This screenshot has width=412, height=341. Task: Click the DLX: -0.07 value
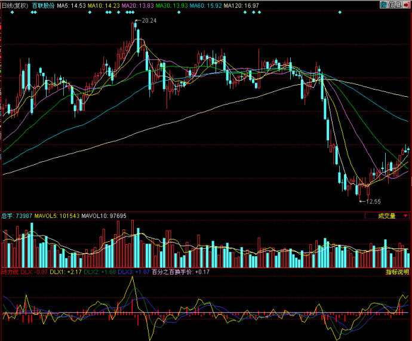coord(34,272)
